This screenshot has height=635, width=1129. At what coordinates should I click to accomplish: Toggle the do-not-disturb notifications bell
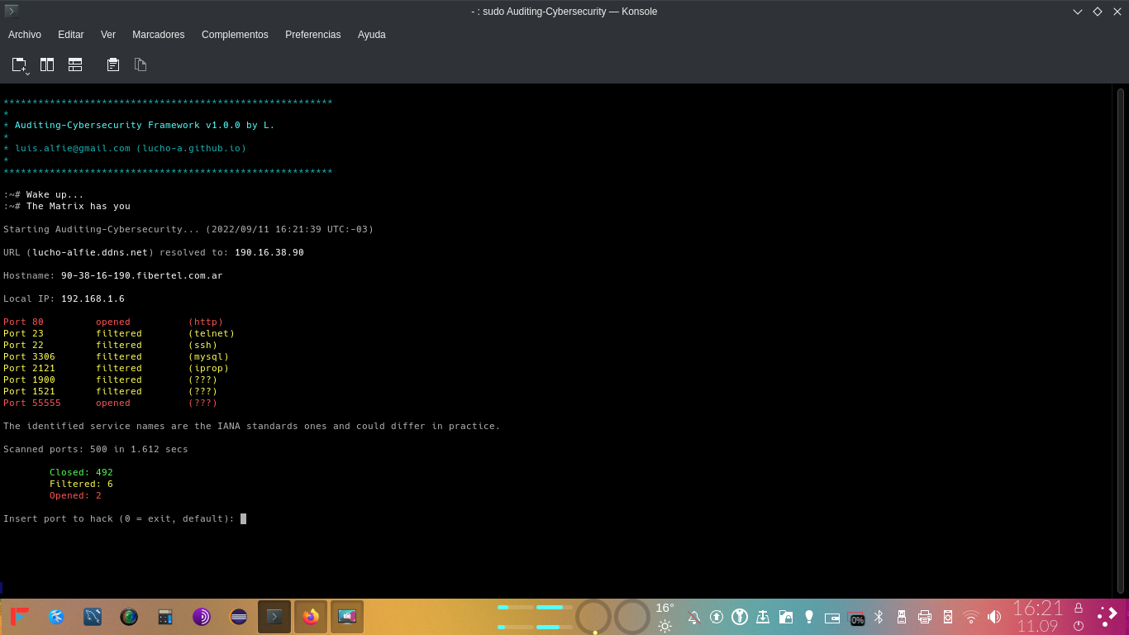[693, 617]
